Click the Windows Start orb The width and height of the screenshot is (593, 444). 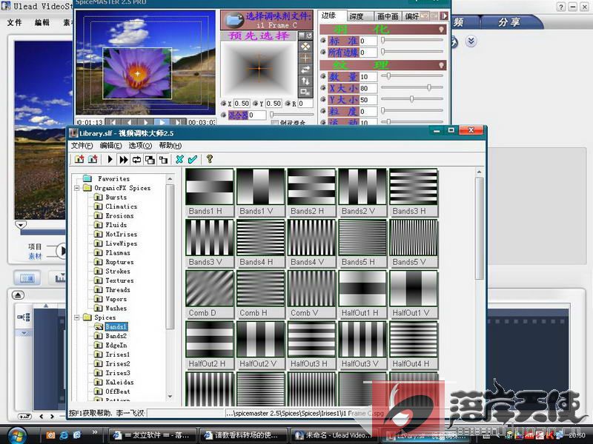(16, 436)
